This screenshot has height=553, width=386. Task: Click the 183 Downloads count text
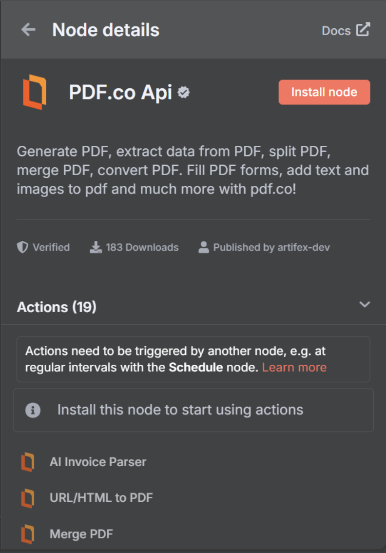pos(142,247)
